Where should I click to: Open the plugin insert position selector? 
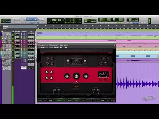click(47, 46)
